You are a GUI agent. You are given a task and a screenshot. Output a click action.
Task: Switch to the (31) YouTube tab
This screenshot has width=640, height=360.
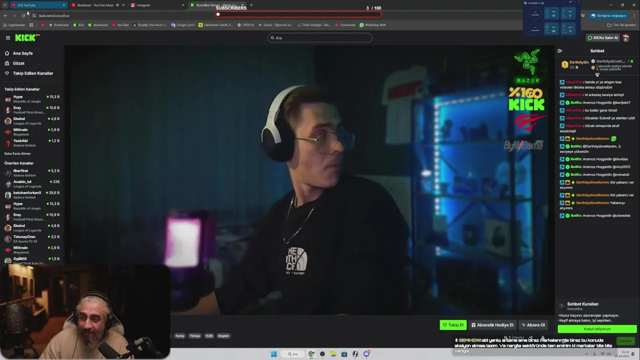pyautogui.click(x=39, y=5)
